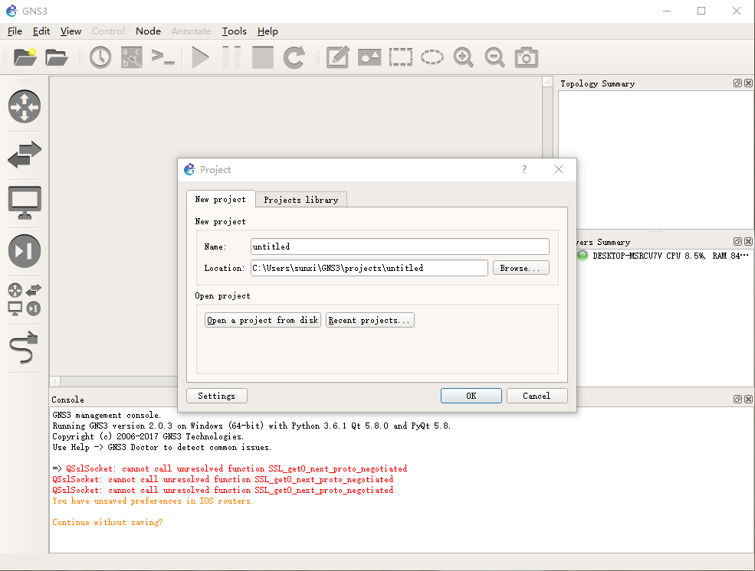Click the workspace vertical scrollbar up arrow

tap(547, 82)
